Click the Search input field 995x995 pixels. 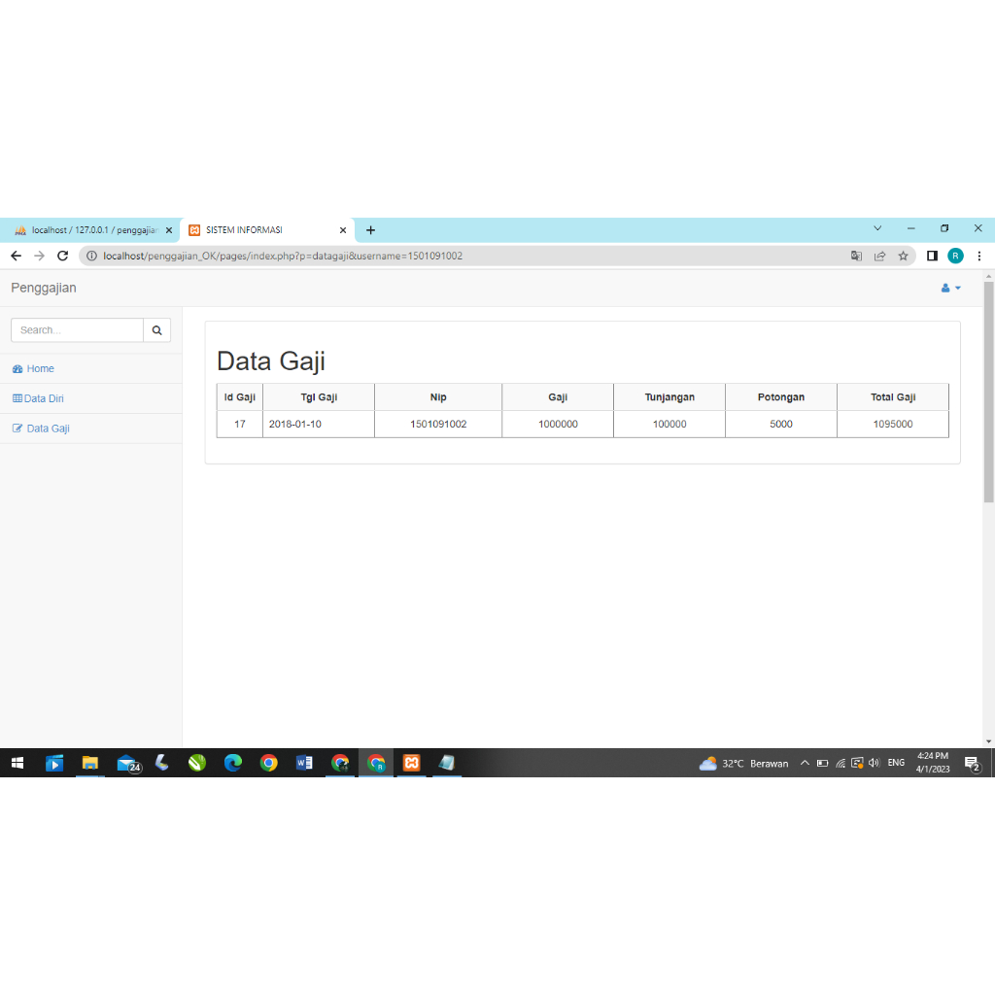78,330
